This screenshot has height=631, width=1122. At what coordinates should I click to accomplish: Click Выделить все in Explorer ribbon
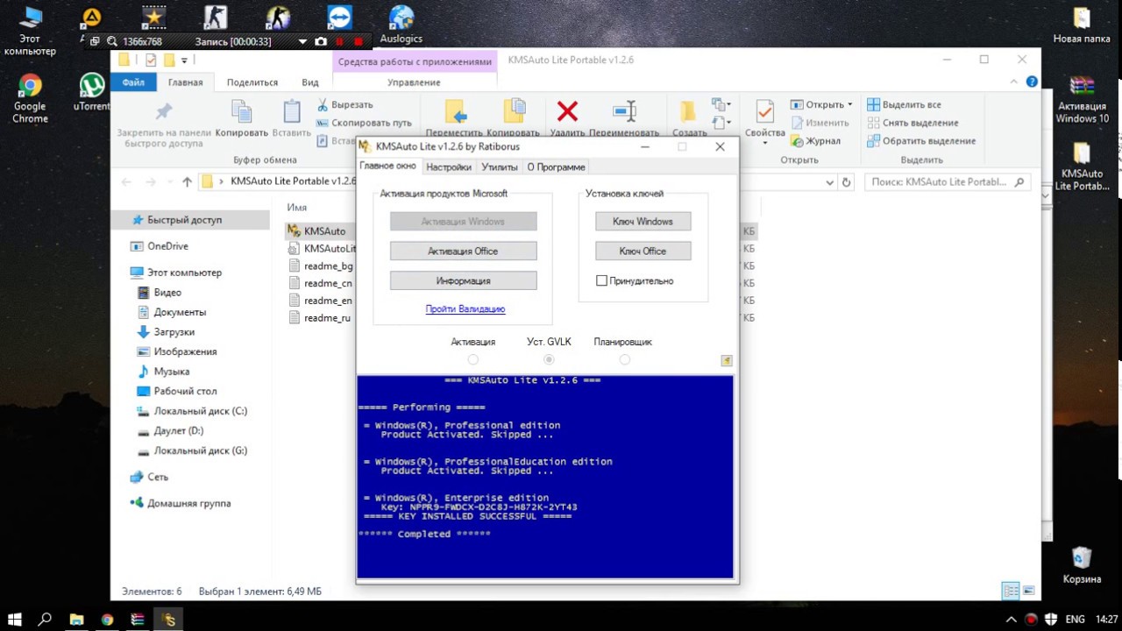pos(904,105)
